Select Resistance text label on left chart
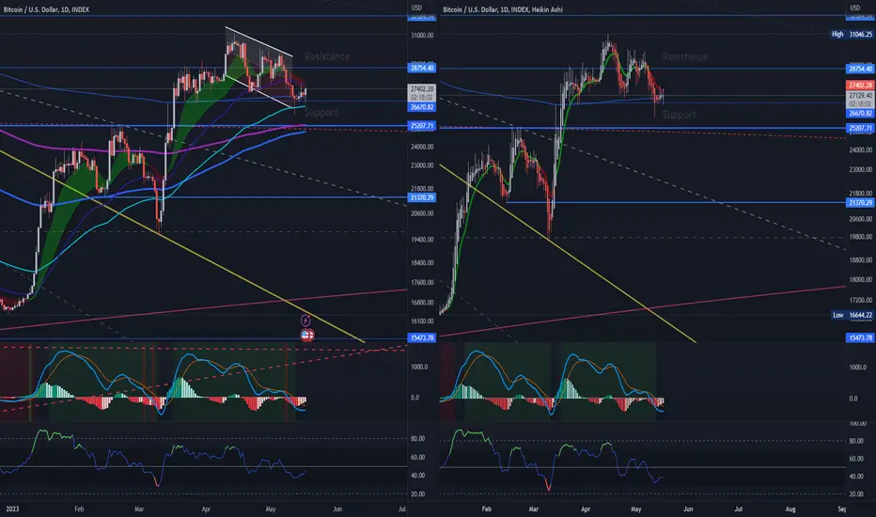 pos(327,56)
